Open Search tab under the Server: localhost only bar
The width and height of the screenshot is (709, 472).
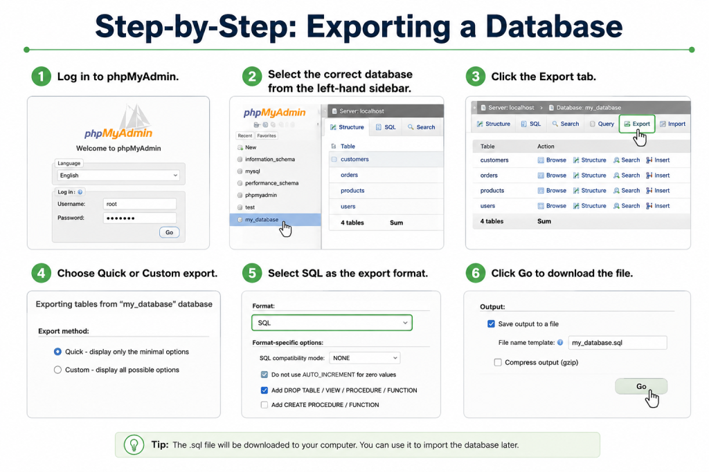[x=422, y=127]
